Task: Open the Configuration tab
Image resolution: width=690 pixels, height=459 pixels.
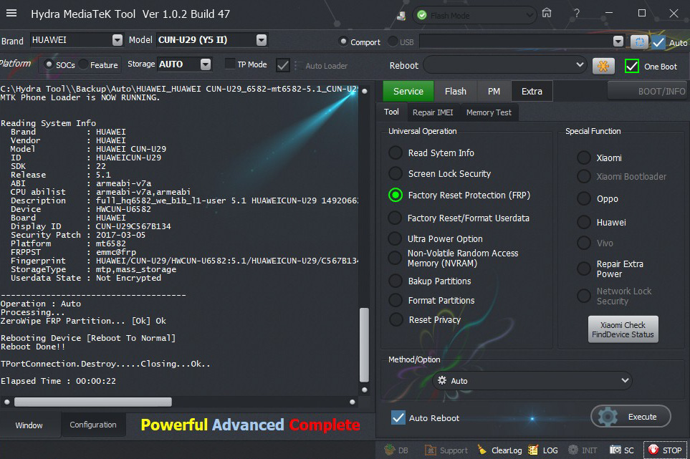Action: coord(93,425)
